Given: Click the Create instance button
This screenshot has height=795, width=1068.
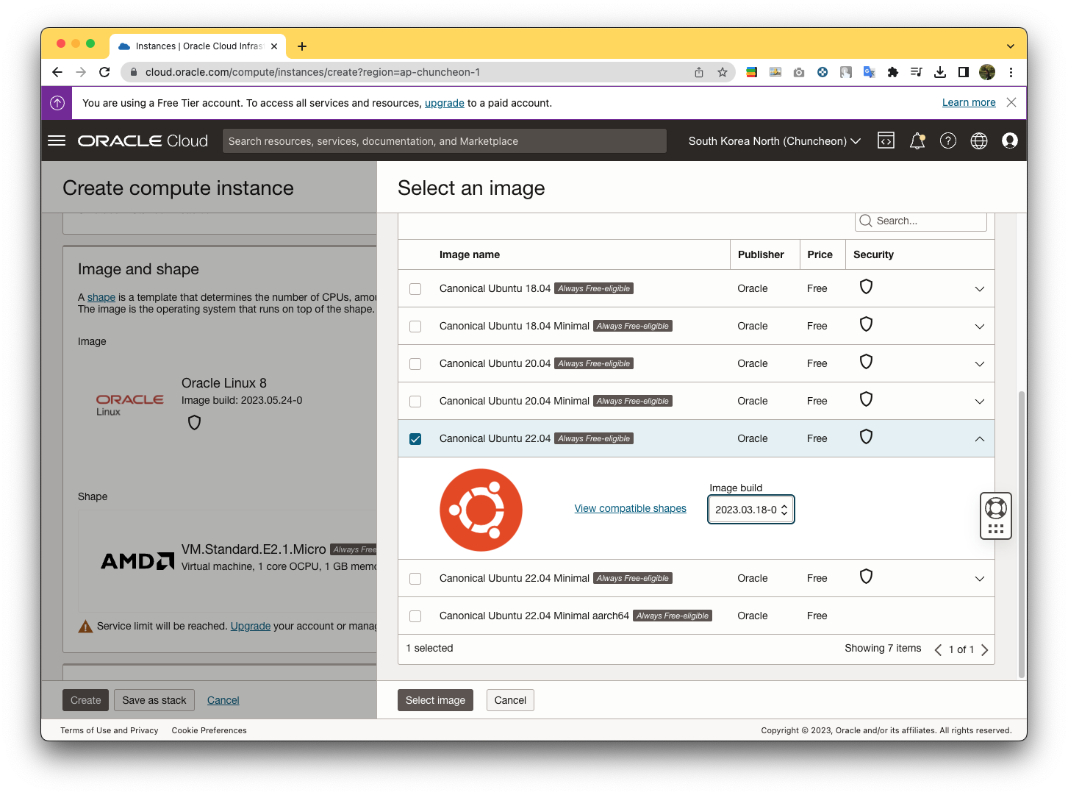Looking at the screenshot, I should pos(86,700).
